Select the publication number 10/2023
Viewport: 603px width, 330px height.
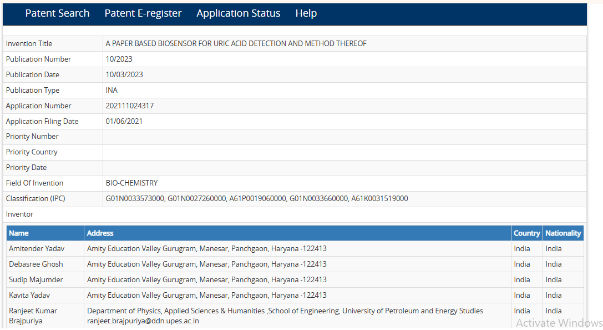pos(119,59)
